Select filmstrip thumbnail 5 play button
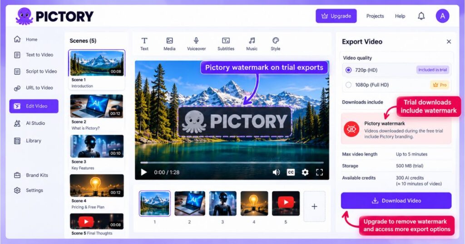 pos(286,204)
